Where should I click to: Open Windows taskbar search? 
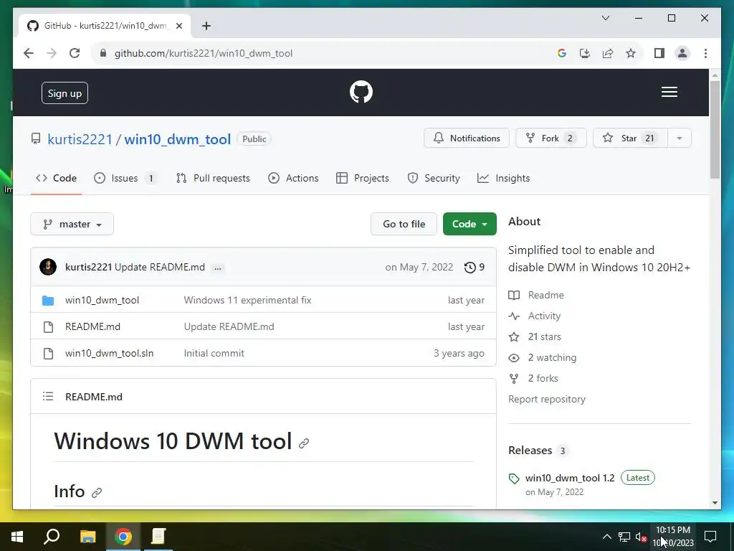click(52, 537)
